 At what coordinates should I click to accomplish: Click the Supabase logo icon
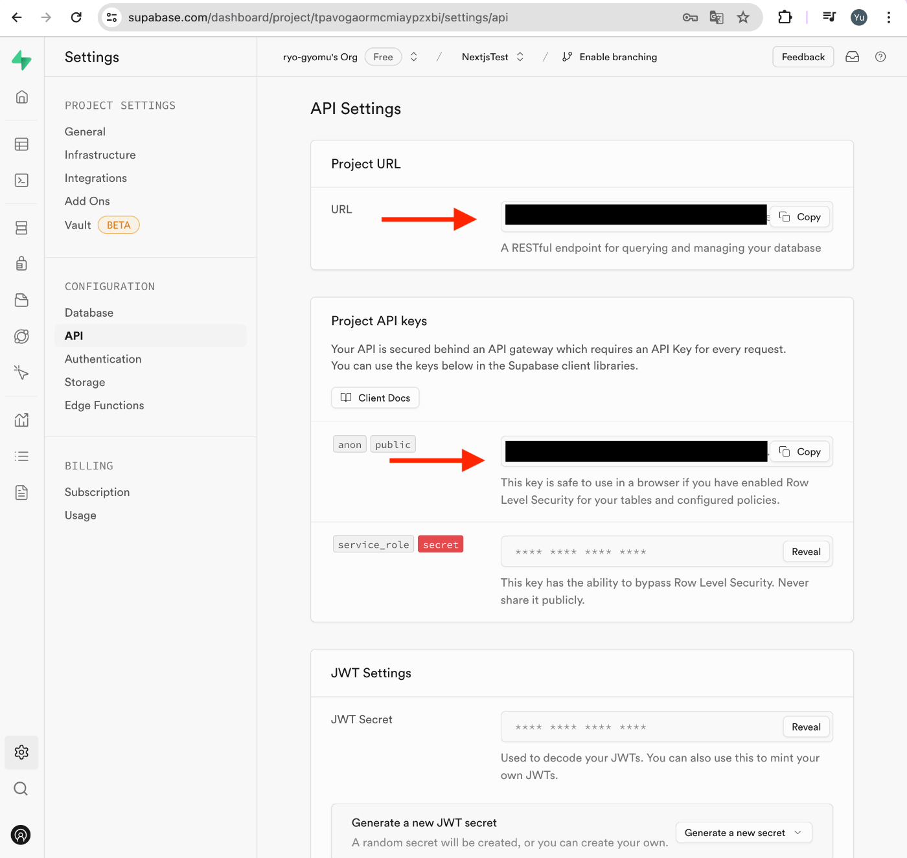tap(21, 60)
